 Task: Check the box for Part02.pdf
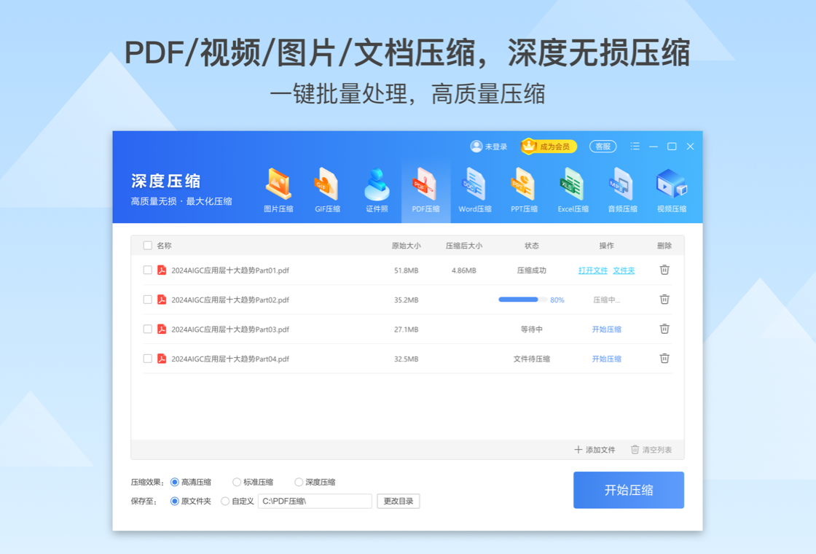coord(148,300)
